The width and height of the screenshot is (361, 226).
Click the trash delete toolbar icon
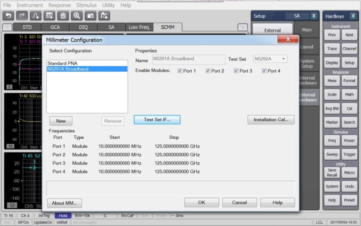click(x=63, y=15)
